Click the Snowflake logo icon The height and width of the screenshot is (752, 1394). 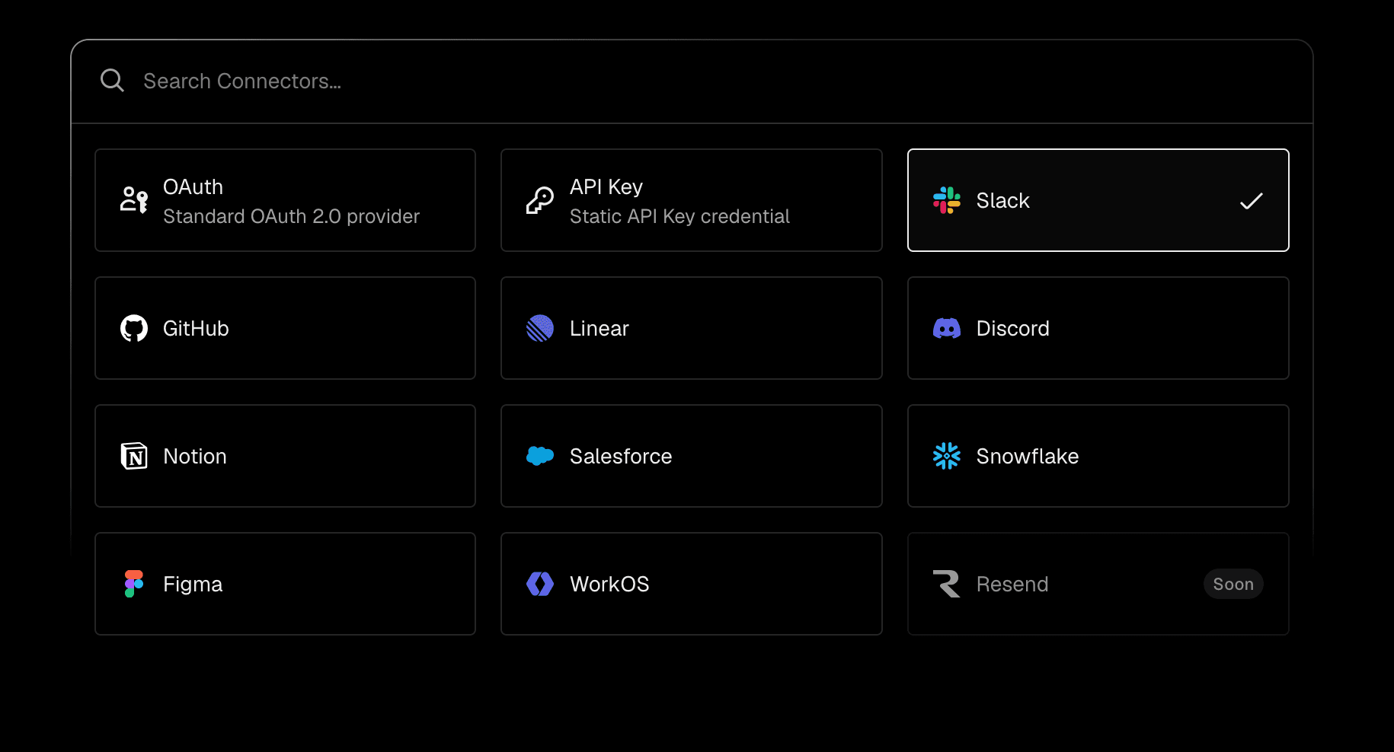(x=947, y=456)
